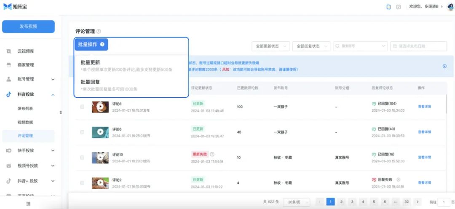
Task: Click the info icon next to 回复失败
Action: point(399,180)
